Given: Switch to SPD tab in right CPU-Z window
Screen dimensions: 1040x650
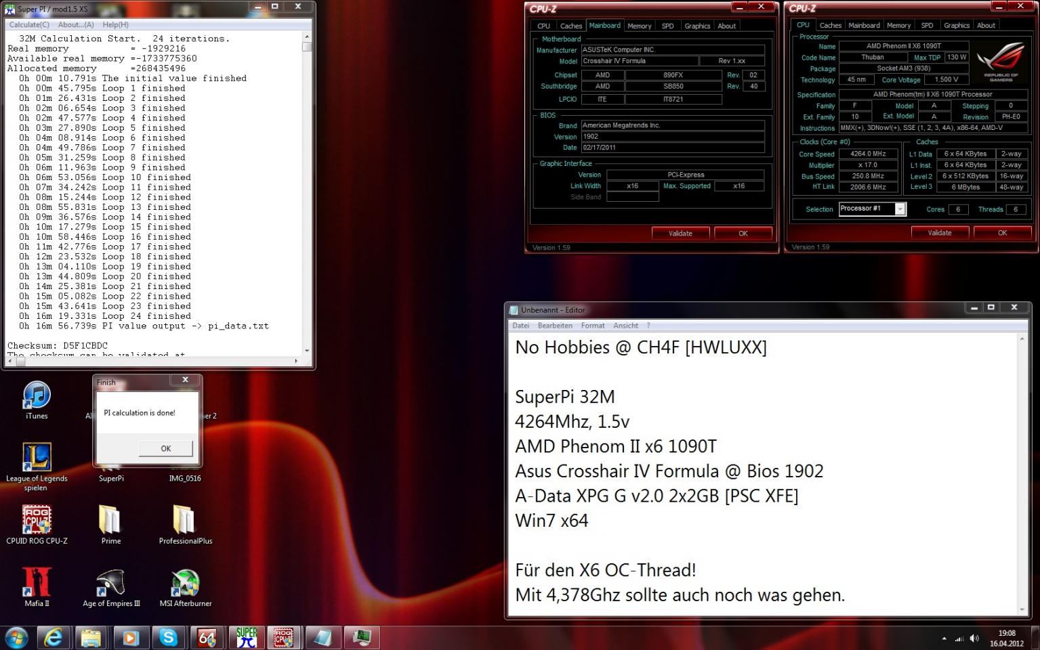Looking at the screenshot, I should point(927,25).
